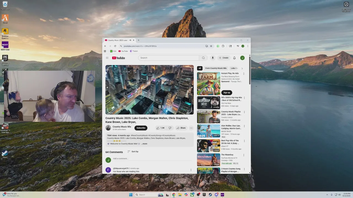Click the Windows Start button
This screenshot has width=353, height=198.
click(131, 195)
